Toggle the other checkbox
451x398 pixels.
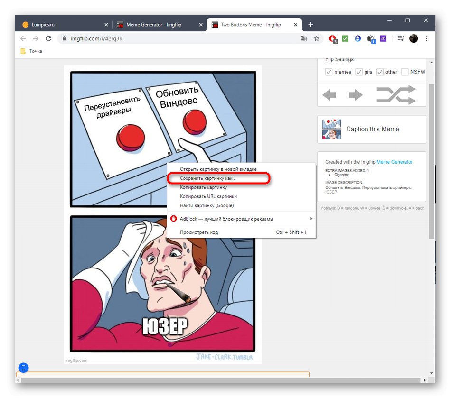pyautogui.click(x=380, y=72)
